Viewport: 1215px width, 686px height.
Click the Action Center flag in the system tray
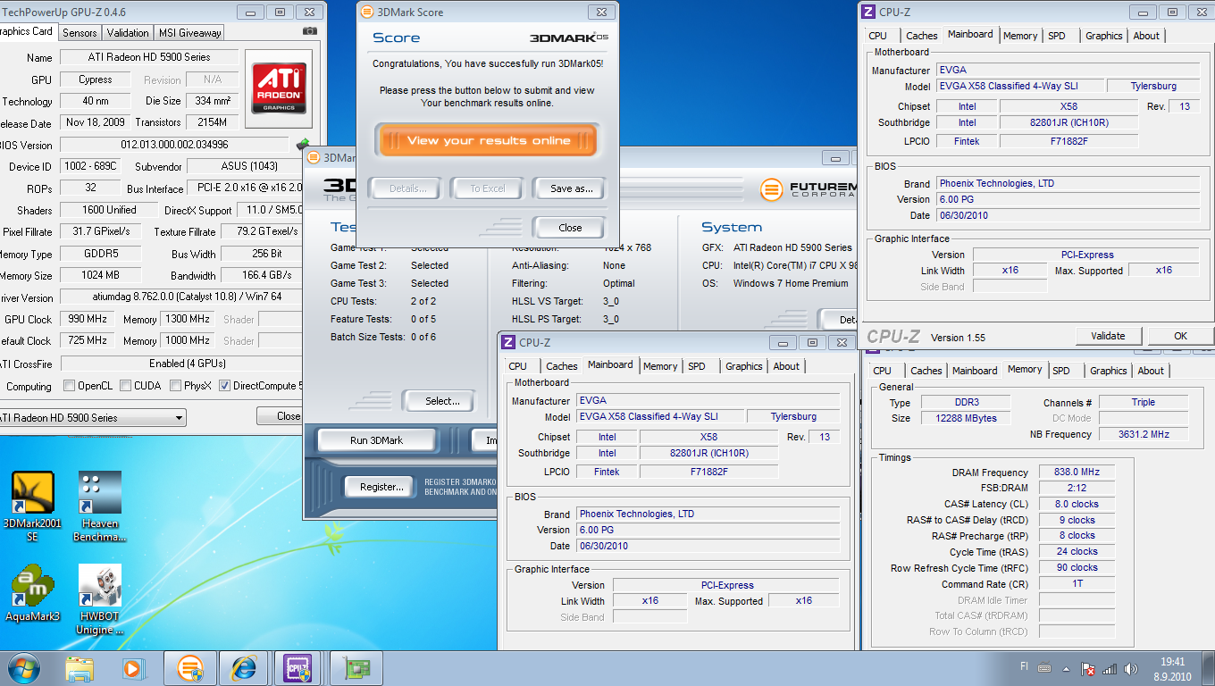pyautogui.click(x=1088, y=669)
